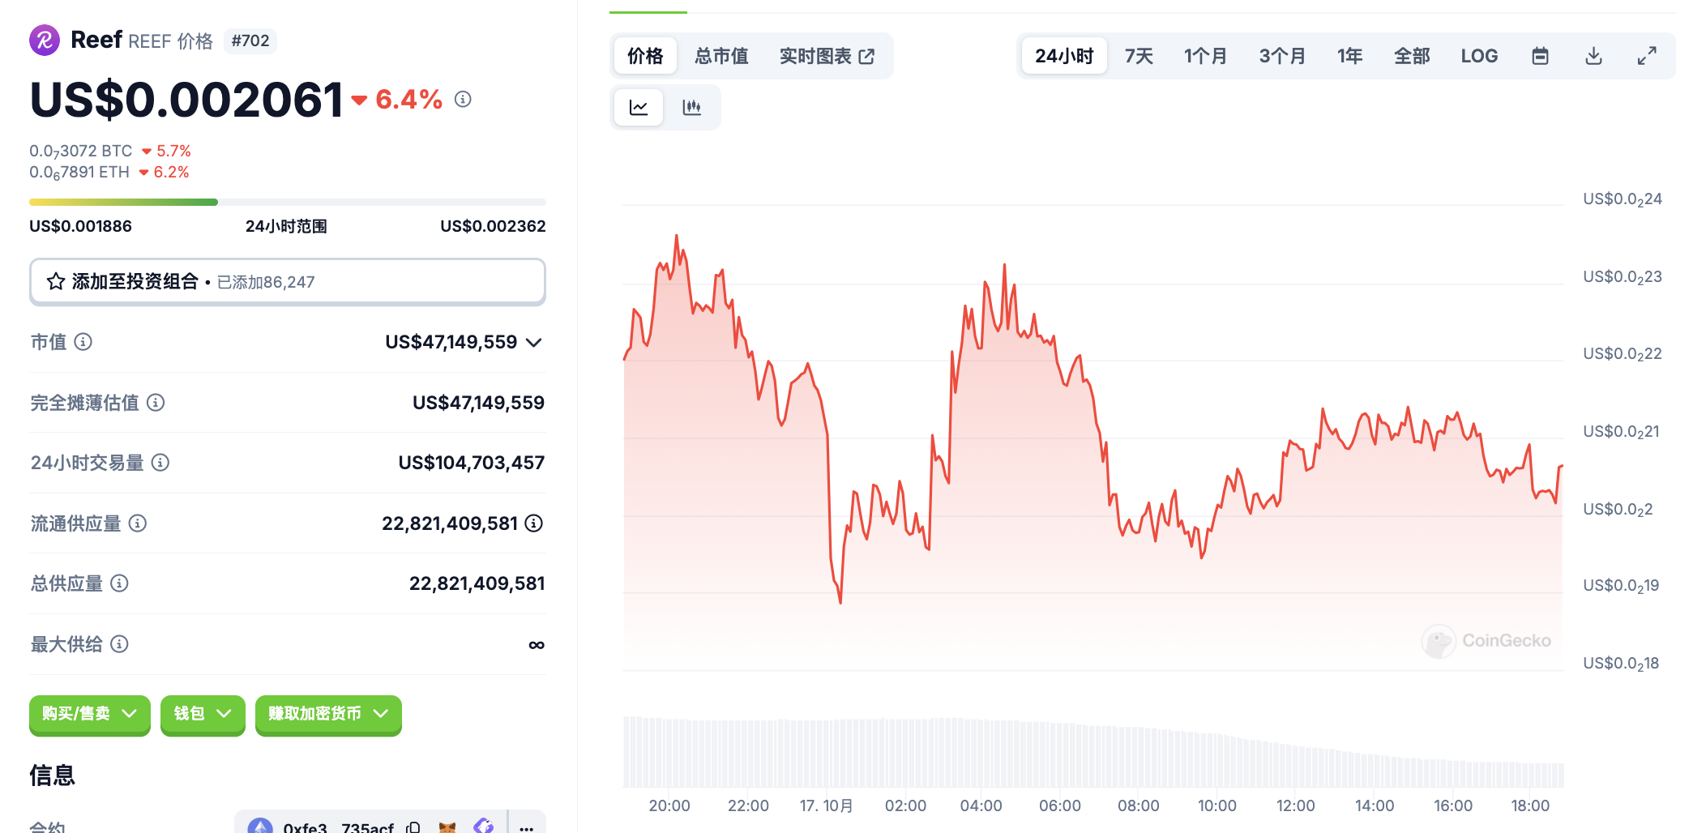Click the info icon next to 6.4% change
1689x833 pixels.
point(463,99)
